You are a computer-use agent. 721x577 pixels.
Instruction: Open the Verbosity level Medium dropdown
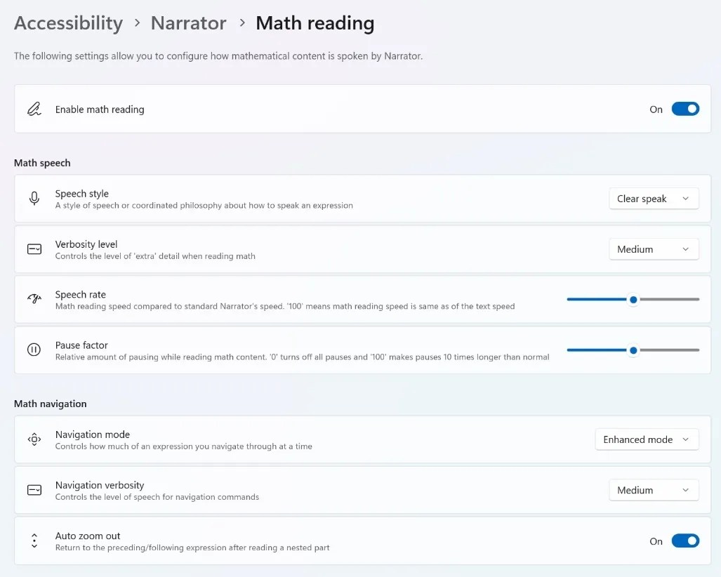pos(654,249)
